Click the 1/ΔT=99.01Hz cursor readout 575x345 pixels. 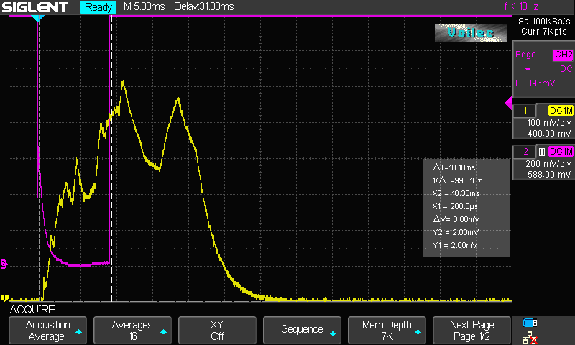click(x=457, y=180)
